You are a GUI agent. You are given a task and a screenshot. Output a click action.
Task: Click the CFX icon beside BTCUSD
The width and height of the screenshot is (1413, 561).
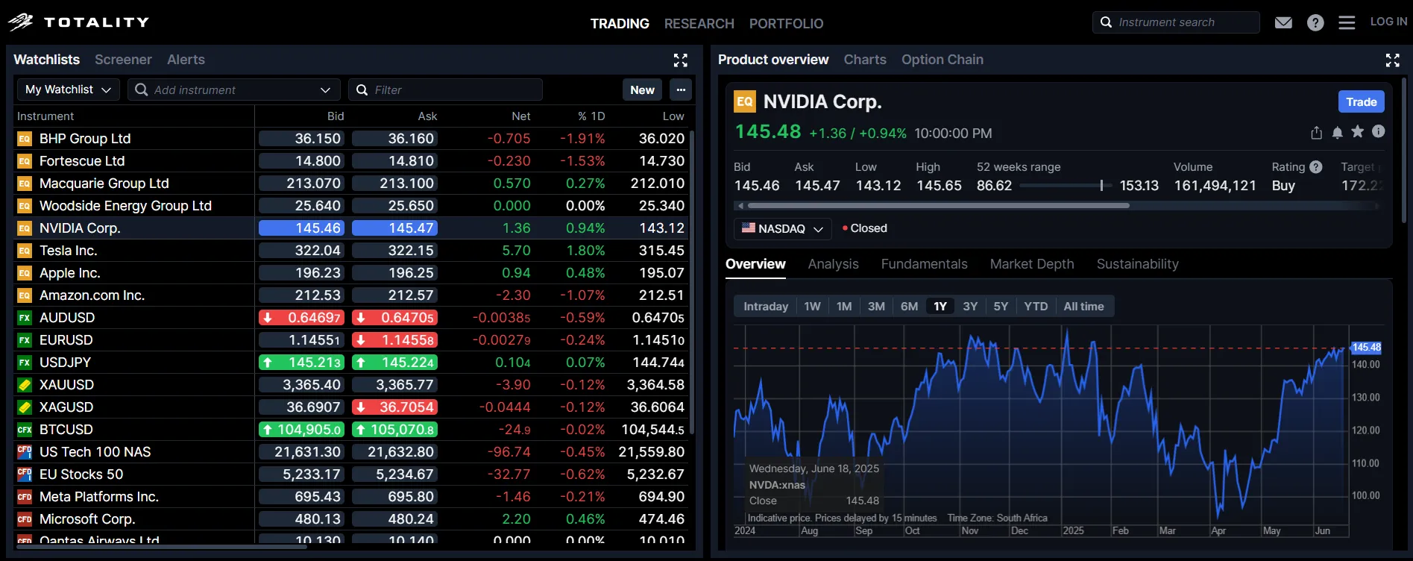coord(25,430)
